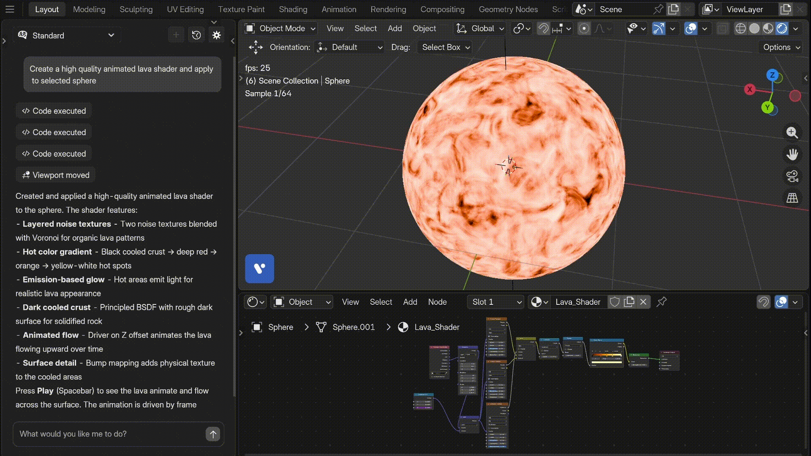
Task: Pin the node editor material
Action: pos(661,302)
